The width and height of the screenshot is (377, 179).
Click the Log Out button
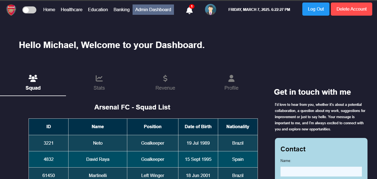[315, 9]
